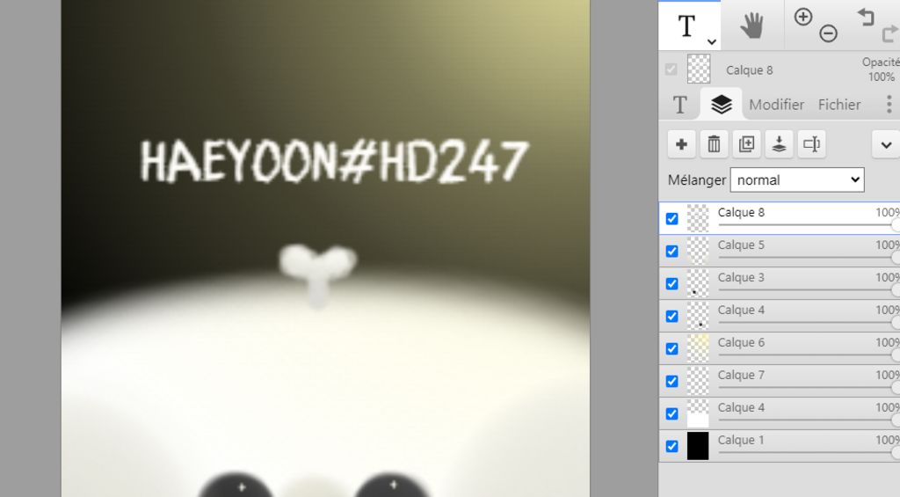Click the 'Opacité 100%' value in header
This screenshot has width=900, height=497.
tap(881, 69)
